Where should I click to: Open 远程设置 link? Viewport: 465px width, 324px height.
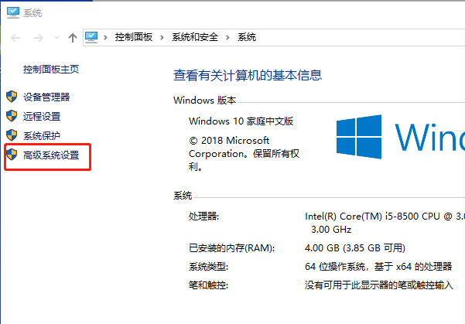[42, 117]
